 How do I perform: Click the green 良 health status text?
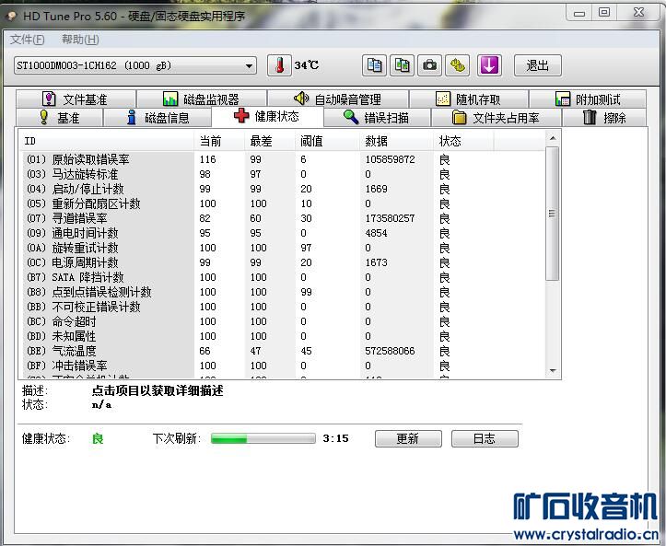click(98, 438)
